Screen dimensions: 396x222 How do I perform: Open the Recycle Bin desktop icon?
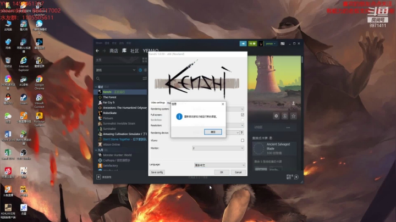8,62
